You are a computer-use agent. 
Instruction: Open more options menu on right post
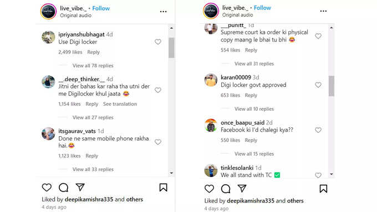[x=323, y=11]
